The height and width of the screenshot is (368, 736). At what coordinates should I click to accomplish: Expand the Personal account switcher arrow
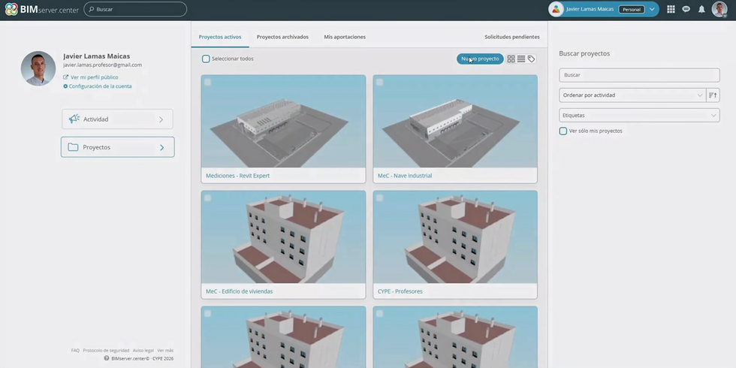point(652,9)
